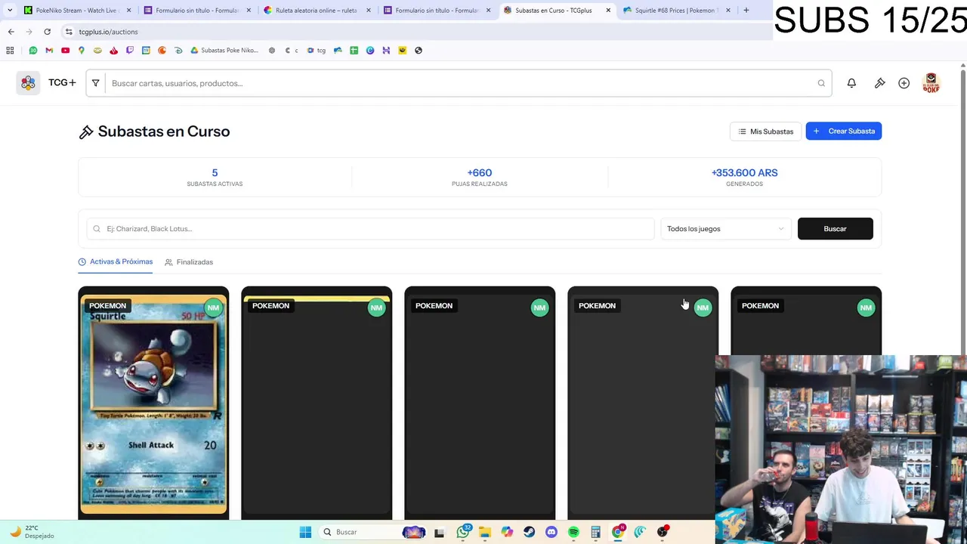
Task: Click the 'Ej: Charizard, Black Lotus' search field
Action: click(370, 229)
